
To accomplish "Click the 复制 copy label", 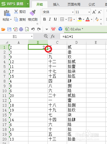I will 23,19.
